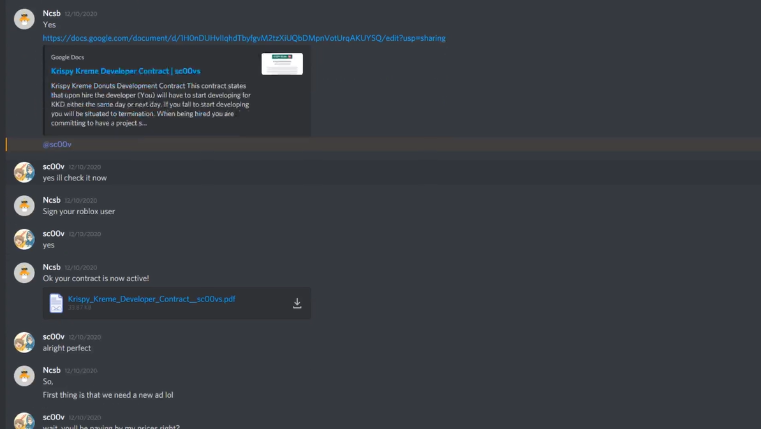Click the Google Docs embed thumbnail
Viewport: 761px width, 429px height.
[x=282, y=64]
